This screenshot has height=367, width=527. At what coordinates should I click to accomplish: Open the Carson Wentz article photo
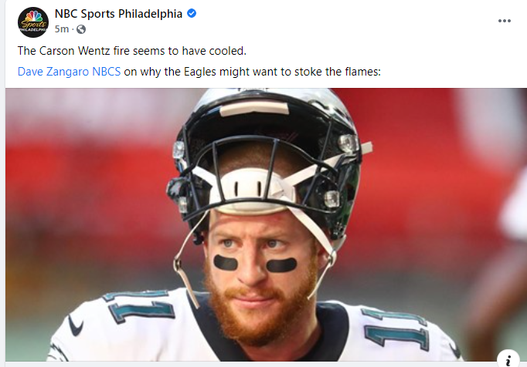[x=266, y=225]
